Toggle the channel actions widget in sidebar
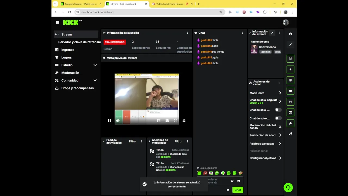This screenshot has width=348, height=196. (290, 112)
